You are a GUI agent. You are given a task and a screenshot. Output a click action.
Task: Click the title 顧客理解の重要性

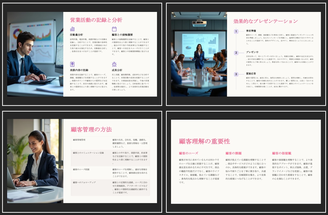tap(204, 141)
